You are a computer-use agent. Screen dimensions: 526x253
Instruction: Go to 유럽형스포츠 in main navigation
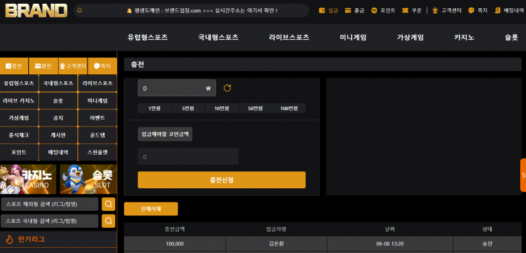click(147, 38)
